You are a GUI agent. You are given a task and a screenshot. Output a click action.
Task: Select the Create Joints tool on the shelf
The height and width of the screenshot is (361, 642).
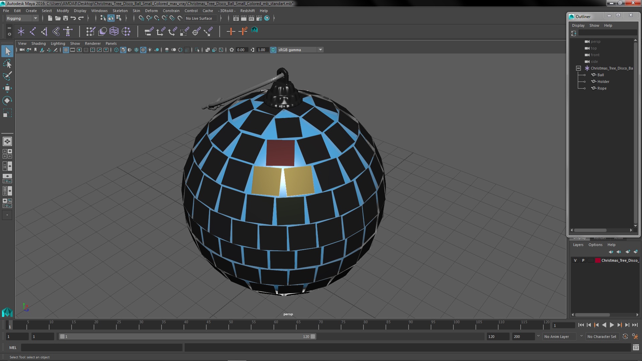33,31
